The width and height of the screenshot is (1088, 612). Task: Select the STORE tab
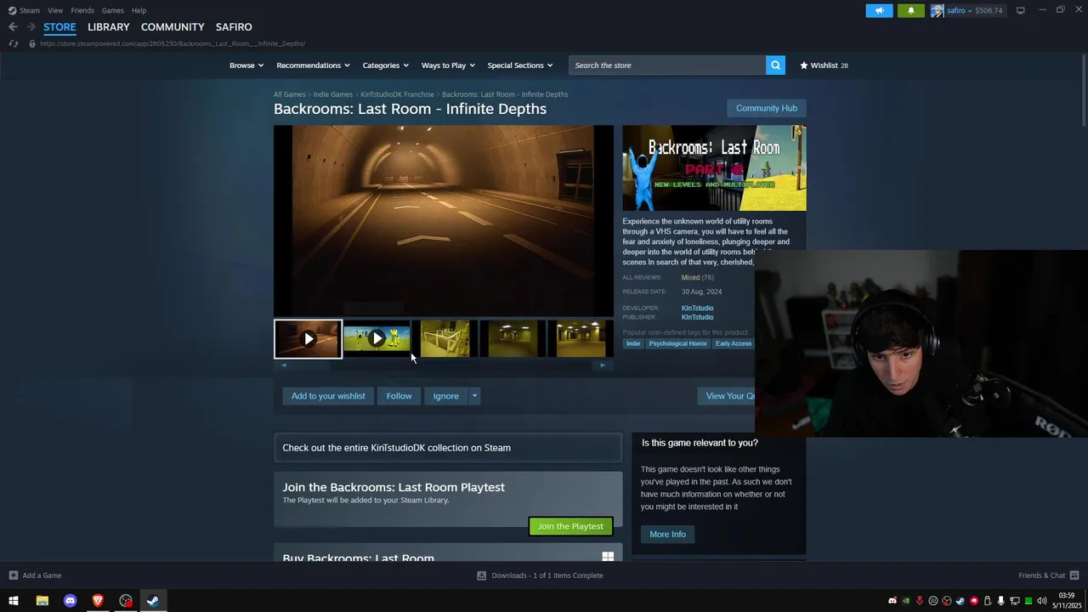(x=59, y=27)
